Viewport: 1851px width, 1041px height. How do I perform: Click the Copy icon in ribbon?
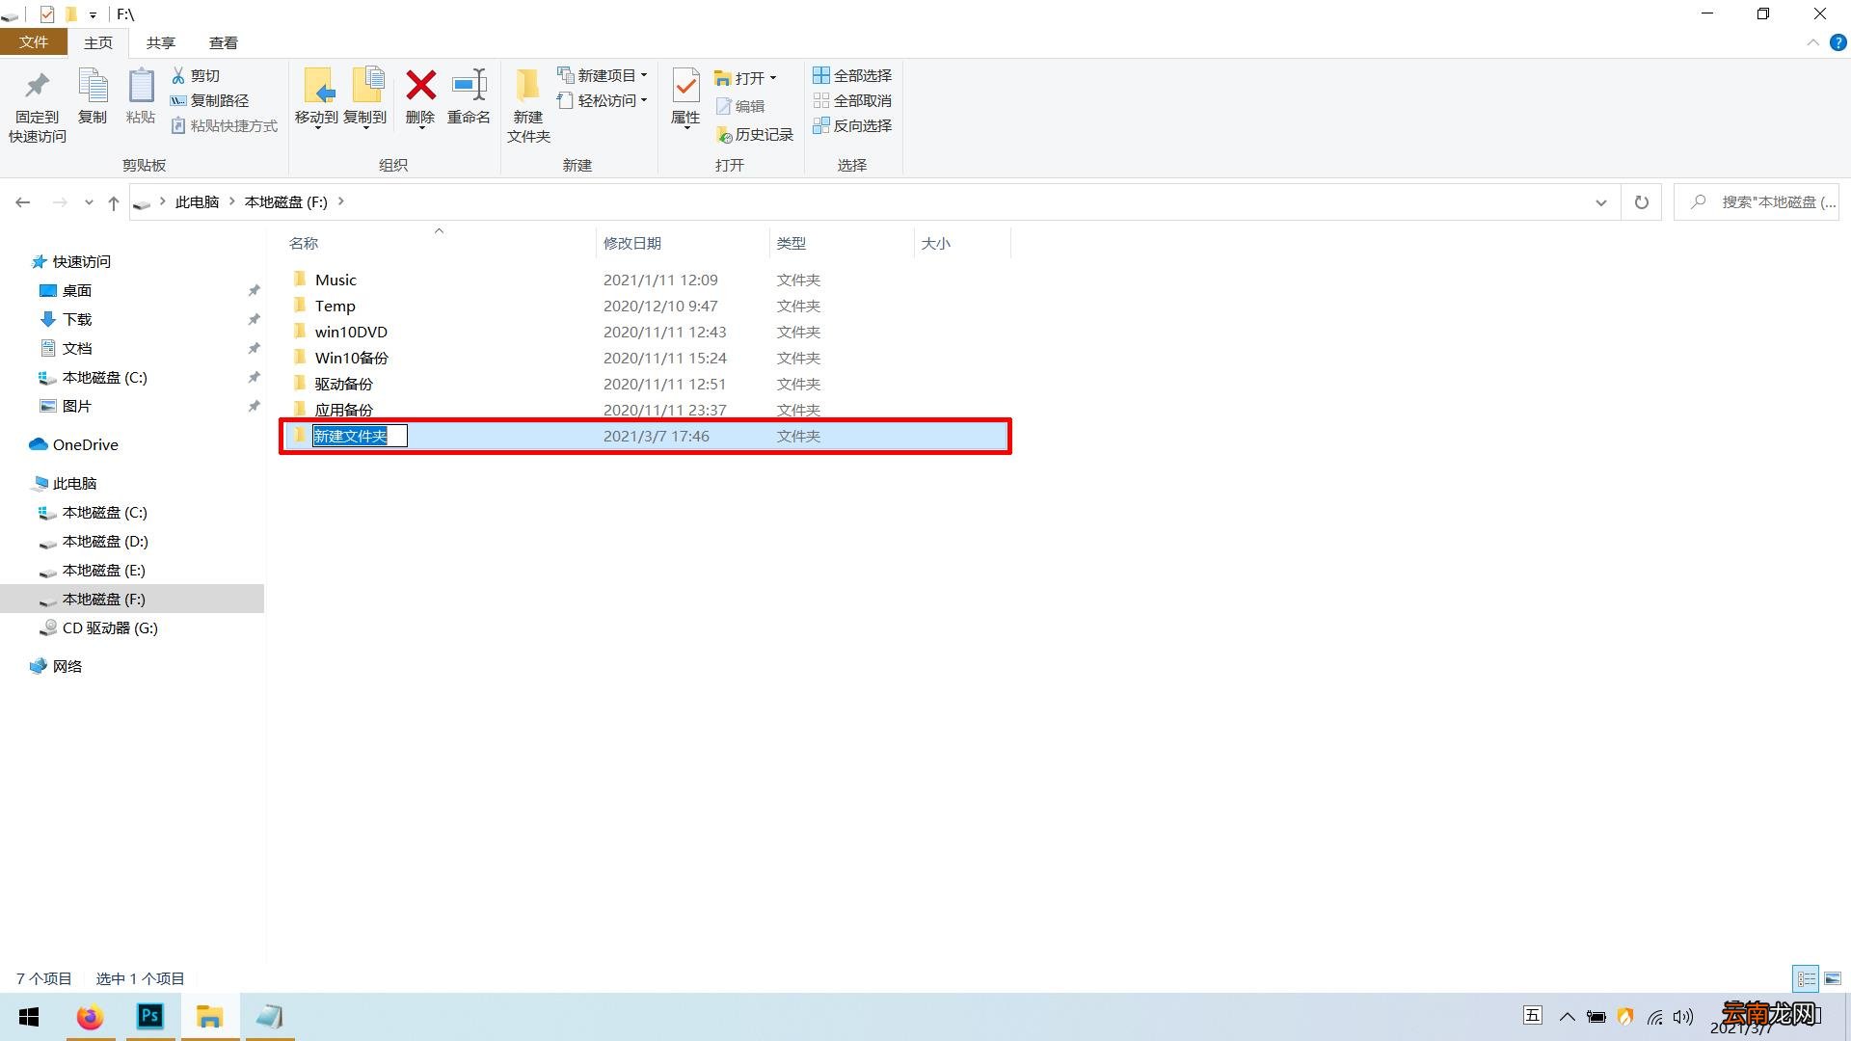[93, 87]
